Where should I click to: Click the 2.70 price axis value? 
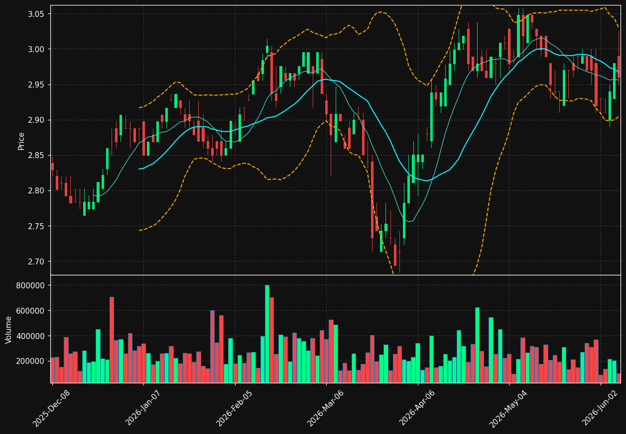click(37, 261)
